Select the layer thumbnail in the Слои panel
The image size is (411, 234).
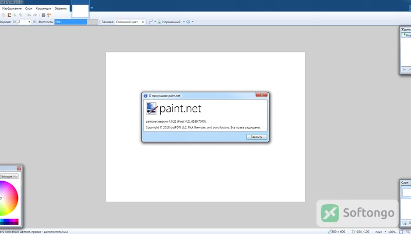tap(406, 192)
